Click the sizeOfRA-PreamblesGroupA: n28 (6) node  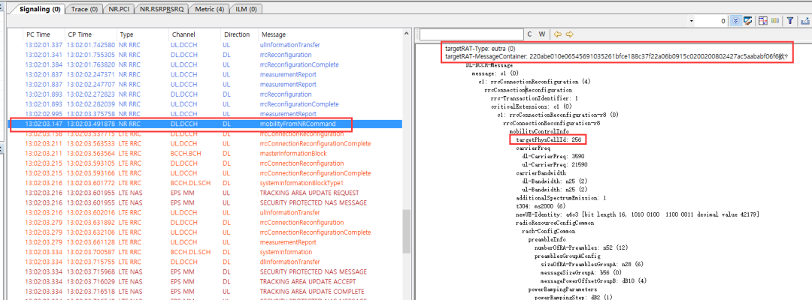coord(592,264)
